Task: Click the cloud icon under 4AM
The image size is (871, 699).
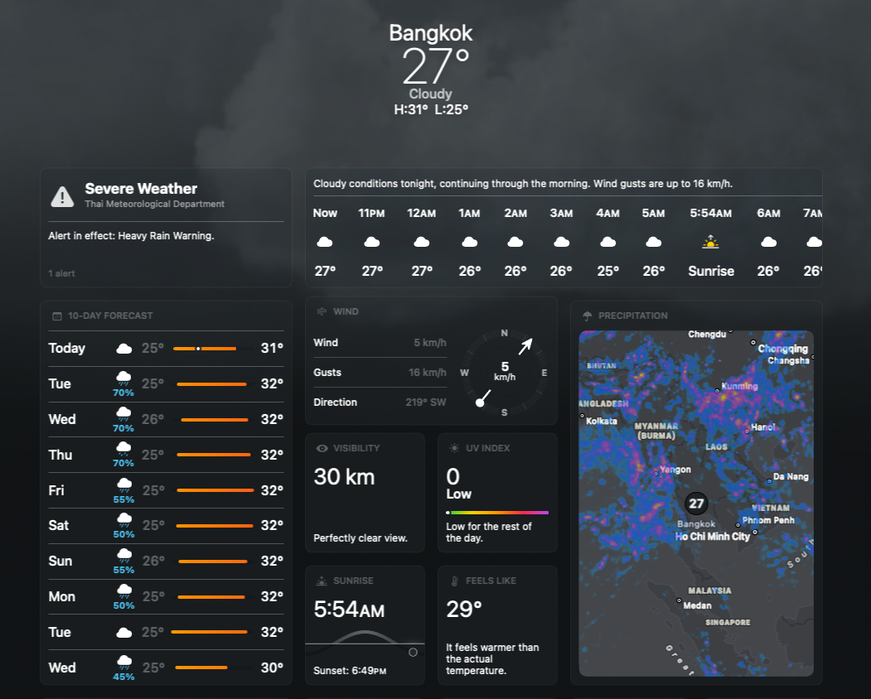Action: click(607, 242)
